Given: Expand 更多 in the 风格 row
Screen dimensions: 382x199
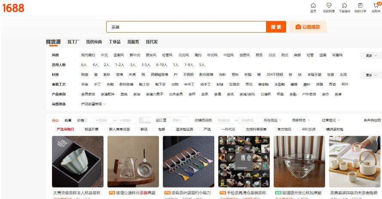Looking at the screenshot, I should pos(371,55).
